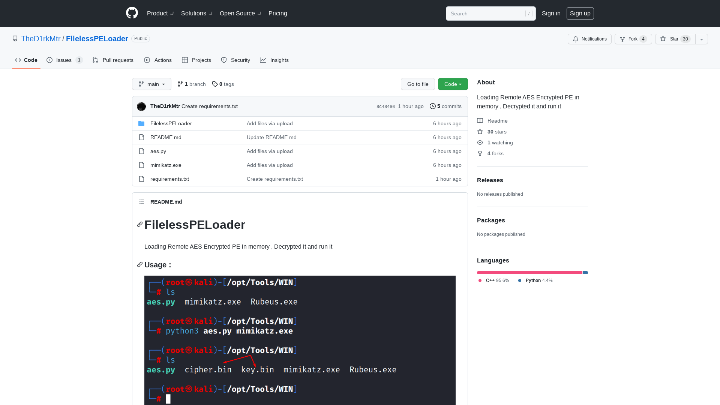
Task: Click the terminal usage screenshot image
Action: (x=300, y=340)
